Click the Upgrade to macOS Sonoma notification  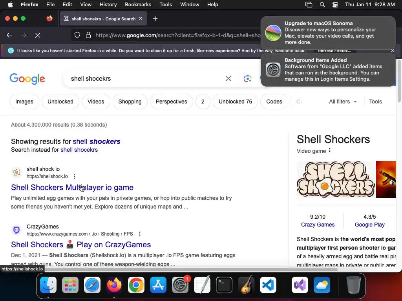point(328,33)
